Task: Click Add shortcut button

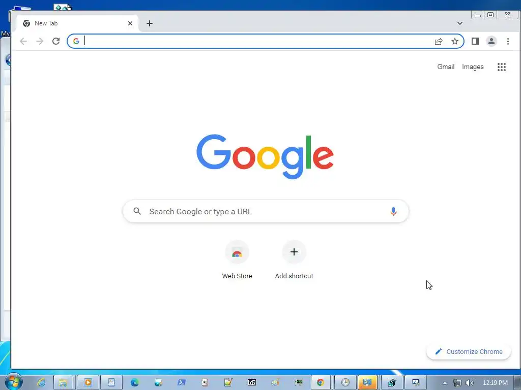Action: [x=294, y=261]
